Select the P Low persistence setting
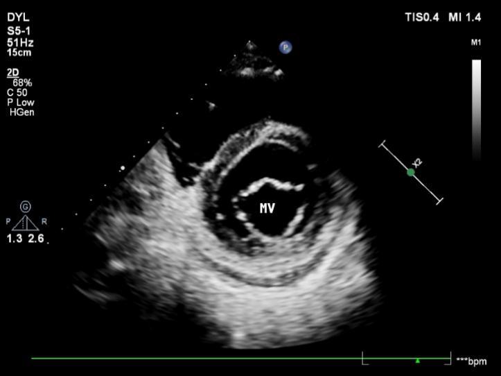 (21, 103)
